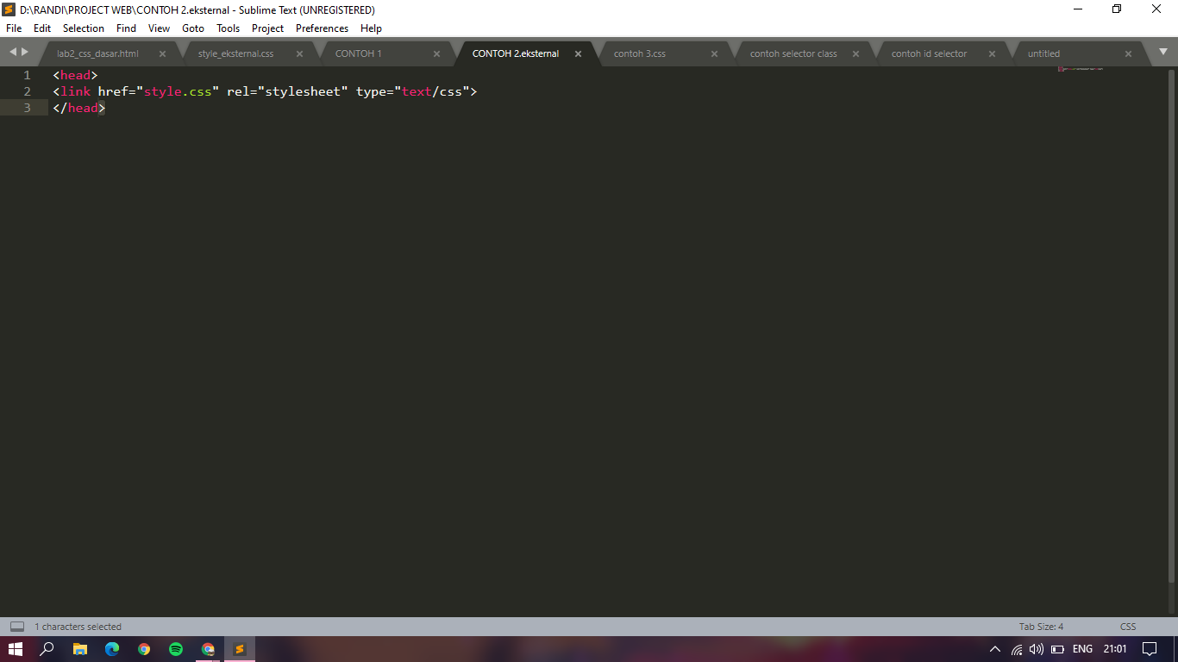Screen dimensions: 1178x662
Task: Click the Windows Start button
Action: [16, 649]
